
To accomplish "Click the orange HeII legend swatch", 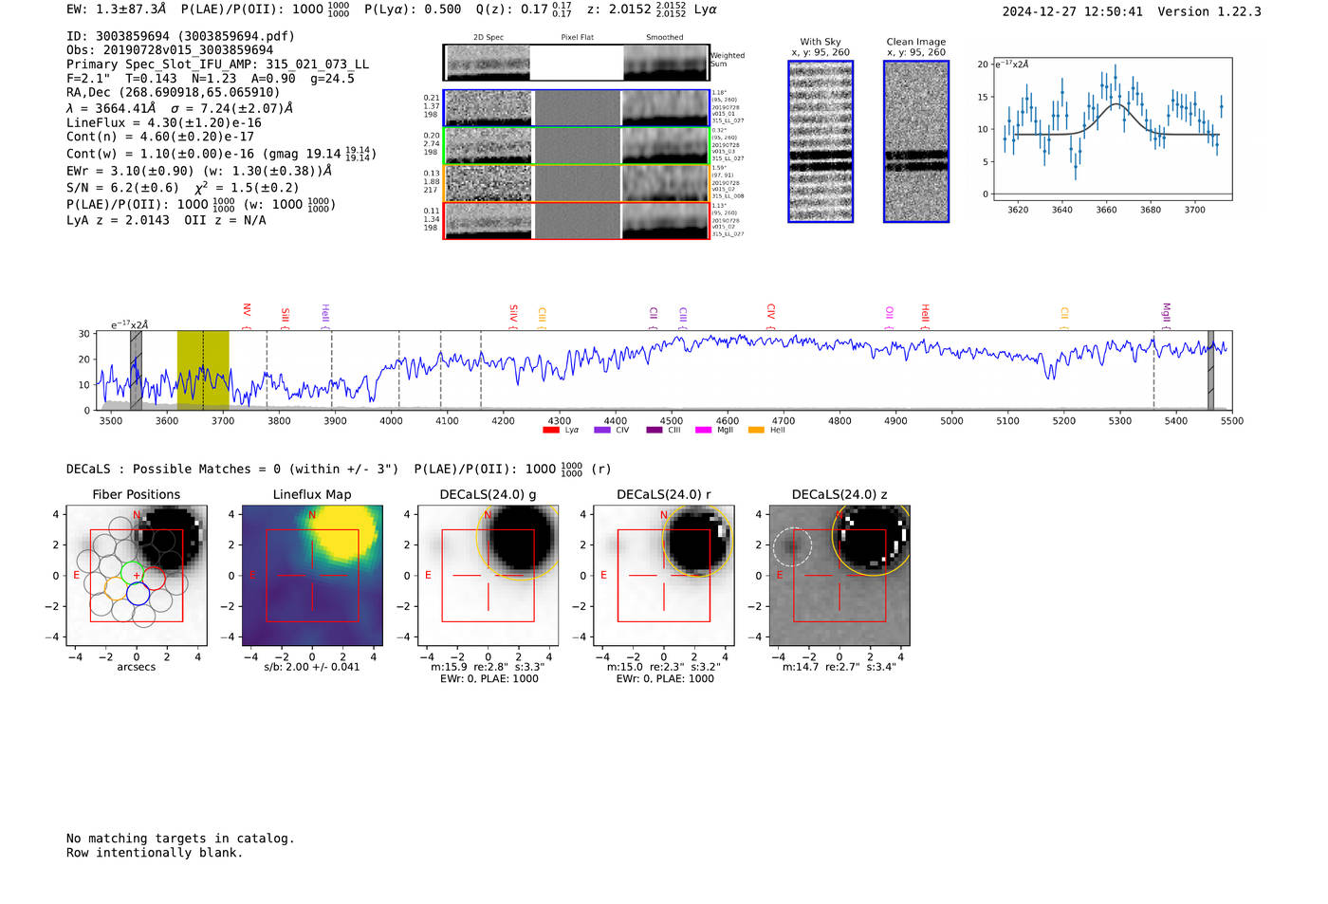I will coord(756,431).
